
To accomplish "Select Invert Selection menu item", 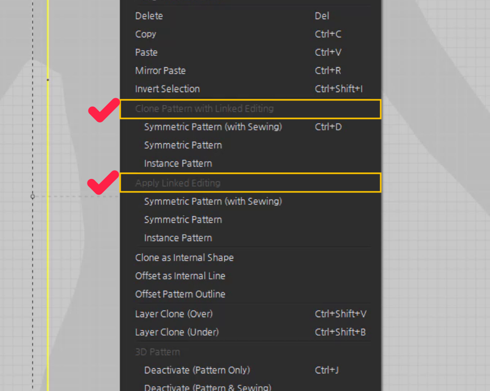I will pos(250,89).
